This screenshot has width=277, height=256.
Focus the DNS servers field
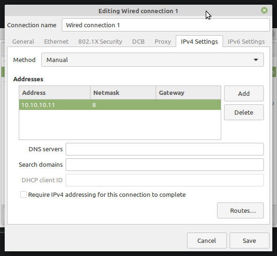(165, 149)
